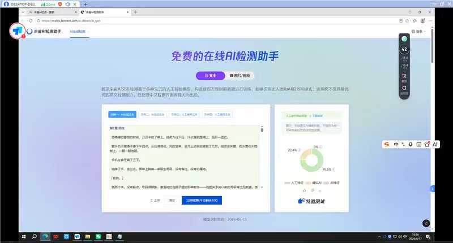
Task: Click the 朱雀AI检测助手 site logo
Action: click(44, 32)
